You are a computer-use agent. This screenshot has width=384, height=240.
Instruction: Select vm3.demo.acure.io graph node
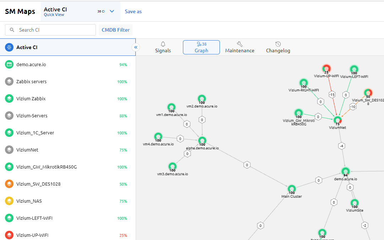point(172,166)
